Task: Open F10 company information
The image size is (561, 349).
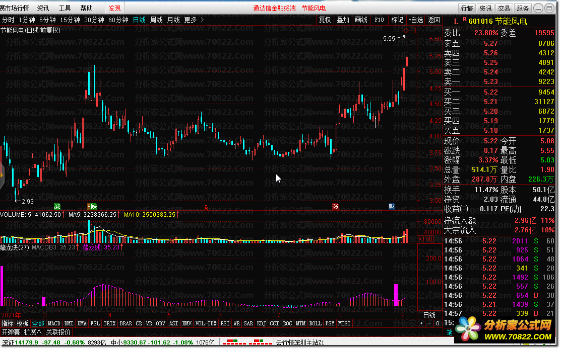Action: click(x=379, y=20)
